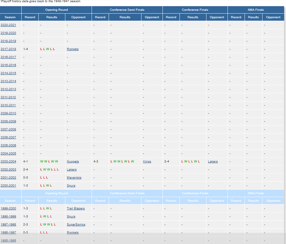Viewport: 286px width, 244px height.
Task: Click Lakers opponent in 2002-2003 row
Action: [72, 169]
